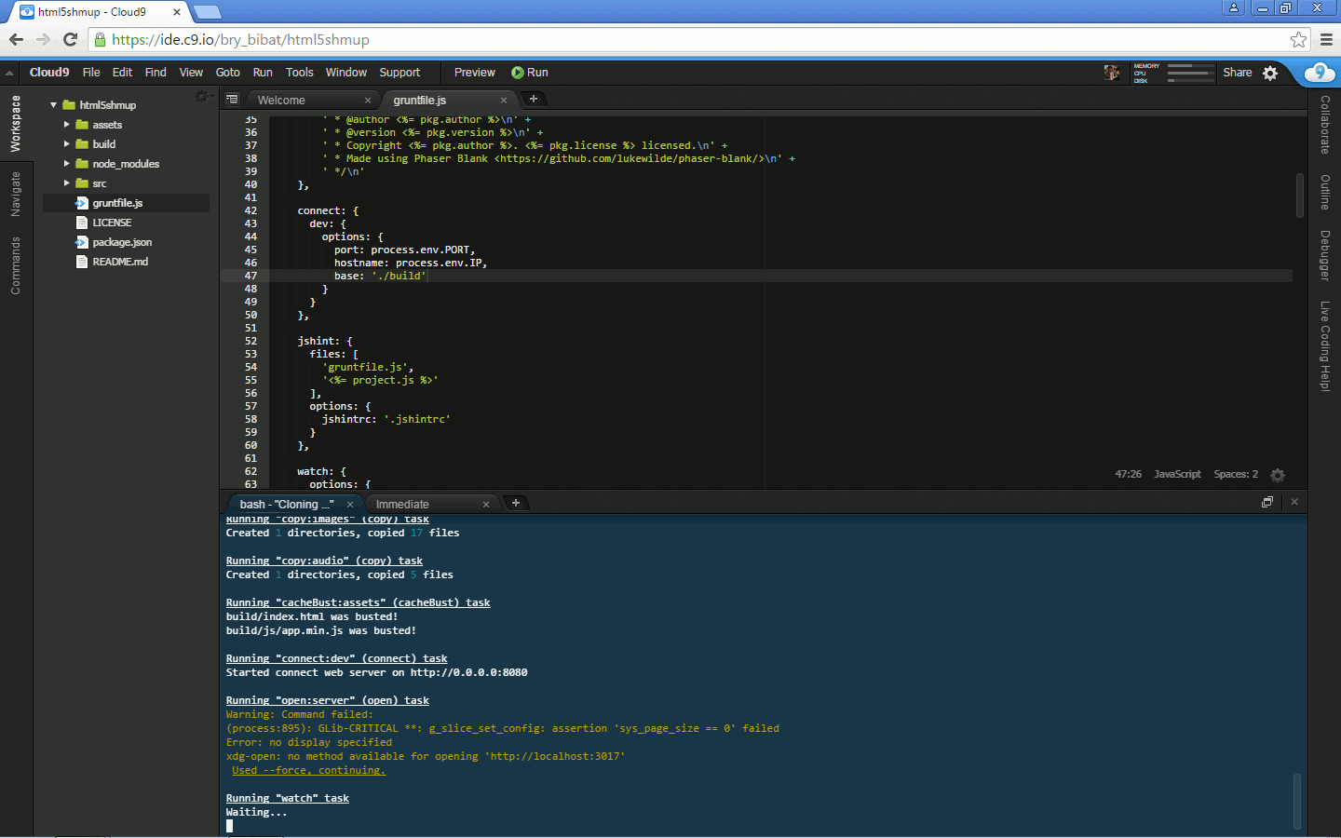
Task: Toggle the Collaborate side panel
Action: [x=1324, y=125]
